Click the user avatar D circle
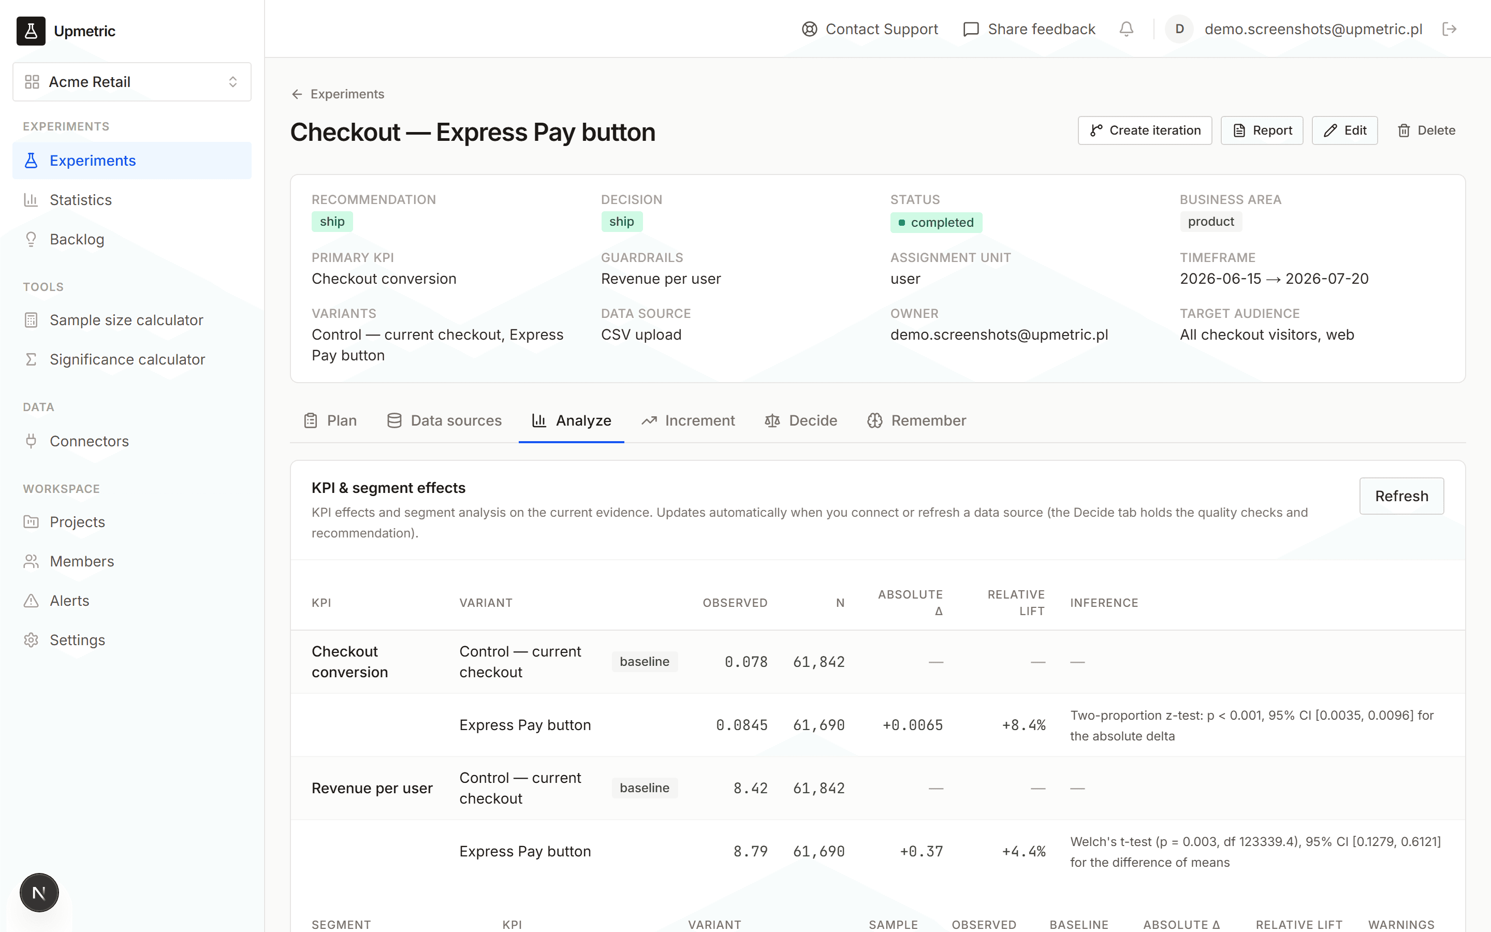This screenshot has height=932, width=1491. coord(1179,29)
